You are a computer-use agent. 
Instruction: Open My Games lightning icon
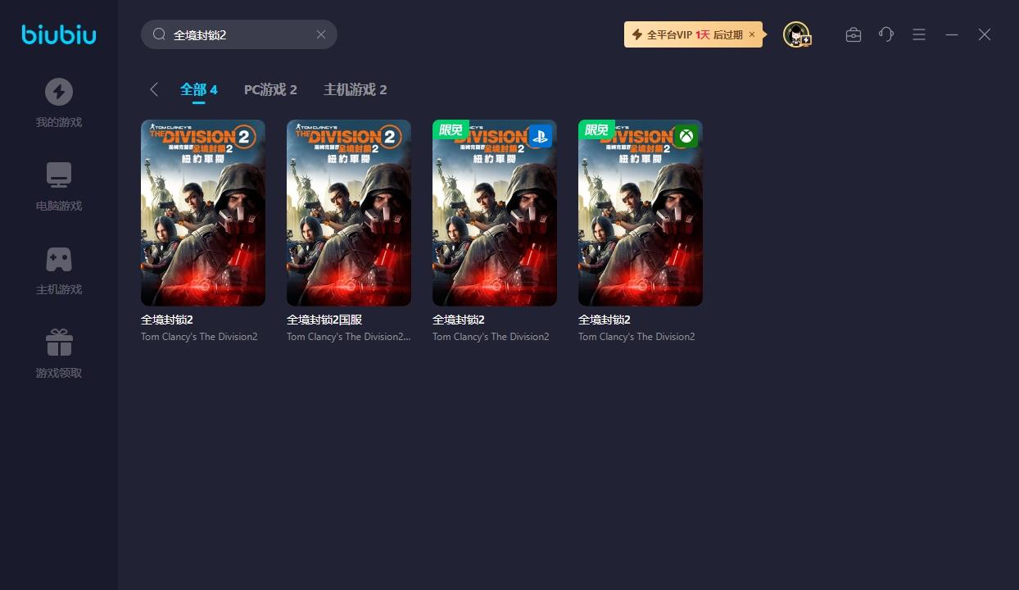coord(58,92)
